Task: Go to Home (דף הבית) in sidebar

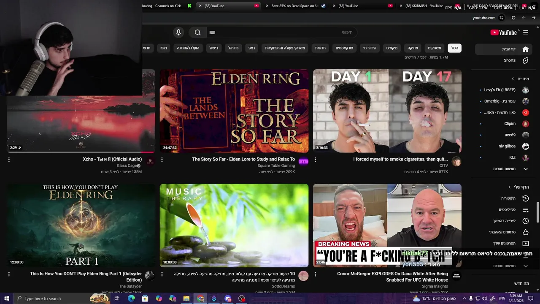Action: coord(503,49)
